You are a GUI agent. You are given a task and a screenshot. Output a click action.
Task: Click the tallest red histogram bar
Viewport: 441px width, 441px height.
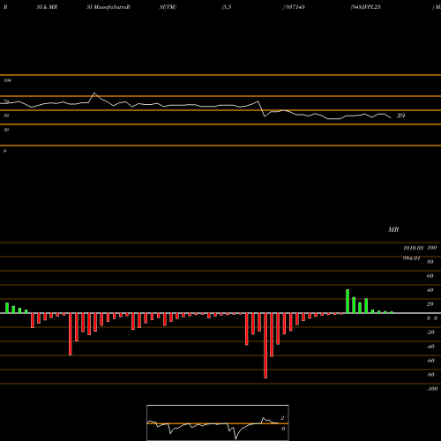point(265,346)
